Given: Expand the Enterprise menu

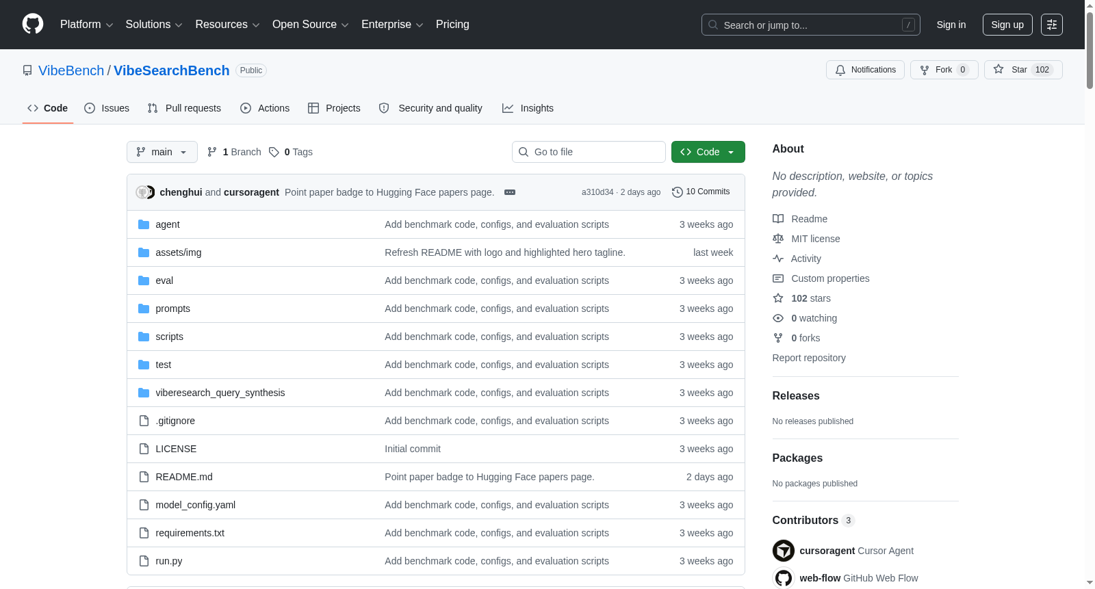Looking at the screenshot, I should pyautogui.click(x=392, y=25).
